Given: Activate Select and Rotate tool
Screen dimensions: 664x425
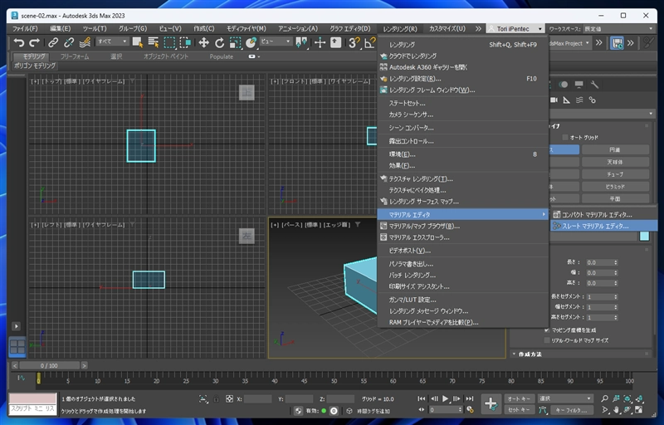Looking at the screenshot, I should 219,42.
